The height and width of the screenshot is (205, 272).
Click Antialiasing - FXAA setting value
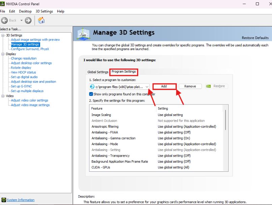[174, 132]
